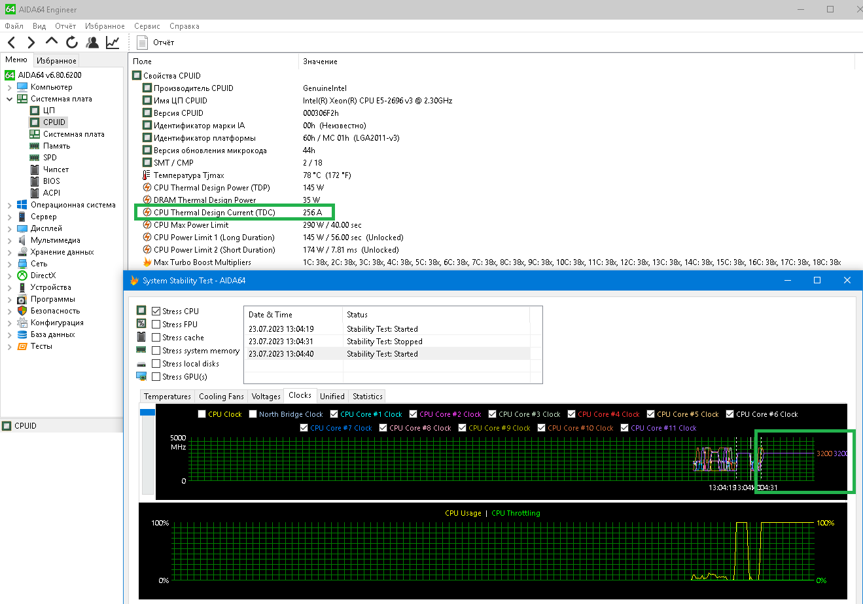The height and width of the screenshot is (604, 863).
Task: Enable the Stress FPU checkbox
Action: point(156,325)
